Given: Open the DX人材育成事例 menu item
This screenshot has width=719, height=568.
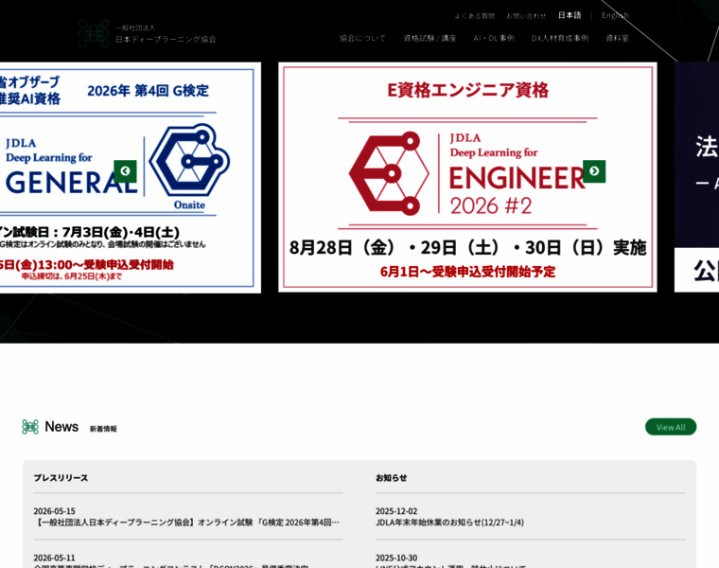Looking at the screenshot, I should click(x=560, y=38).
